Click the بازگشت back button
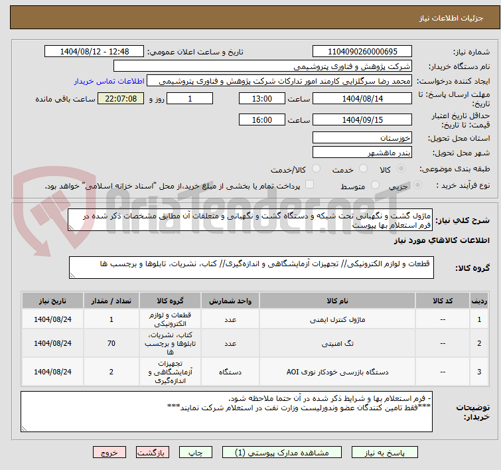501x470 pixels. (x=153, y=452)
